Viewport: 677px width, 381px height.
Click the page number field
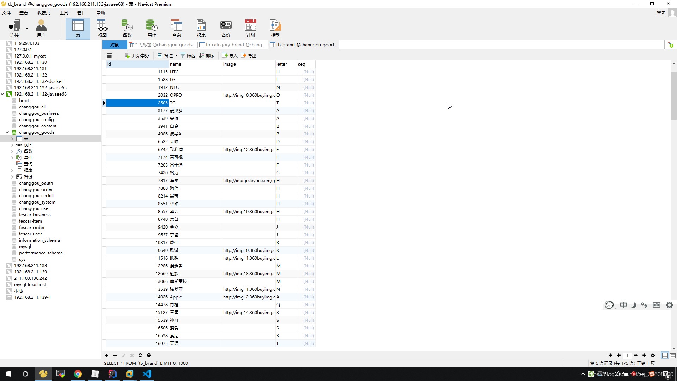click(627, 355)
